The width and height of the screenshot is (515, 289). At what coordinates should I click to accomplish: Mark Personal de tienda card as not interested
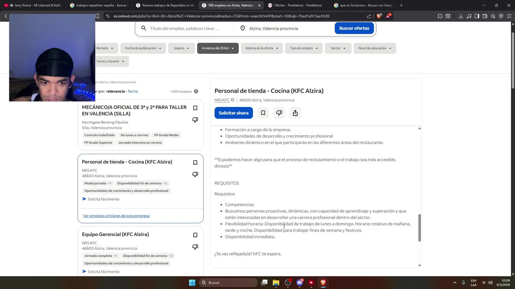(x=195, y=174)
